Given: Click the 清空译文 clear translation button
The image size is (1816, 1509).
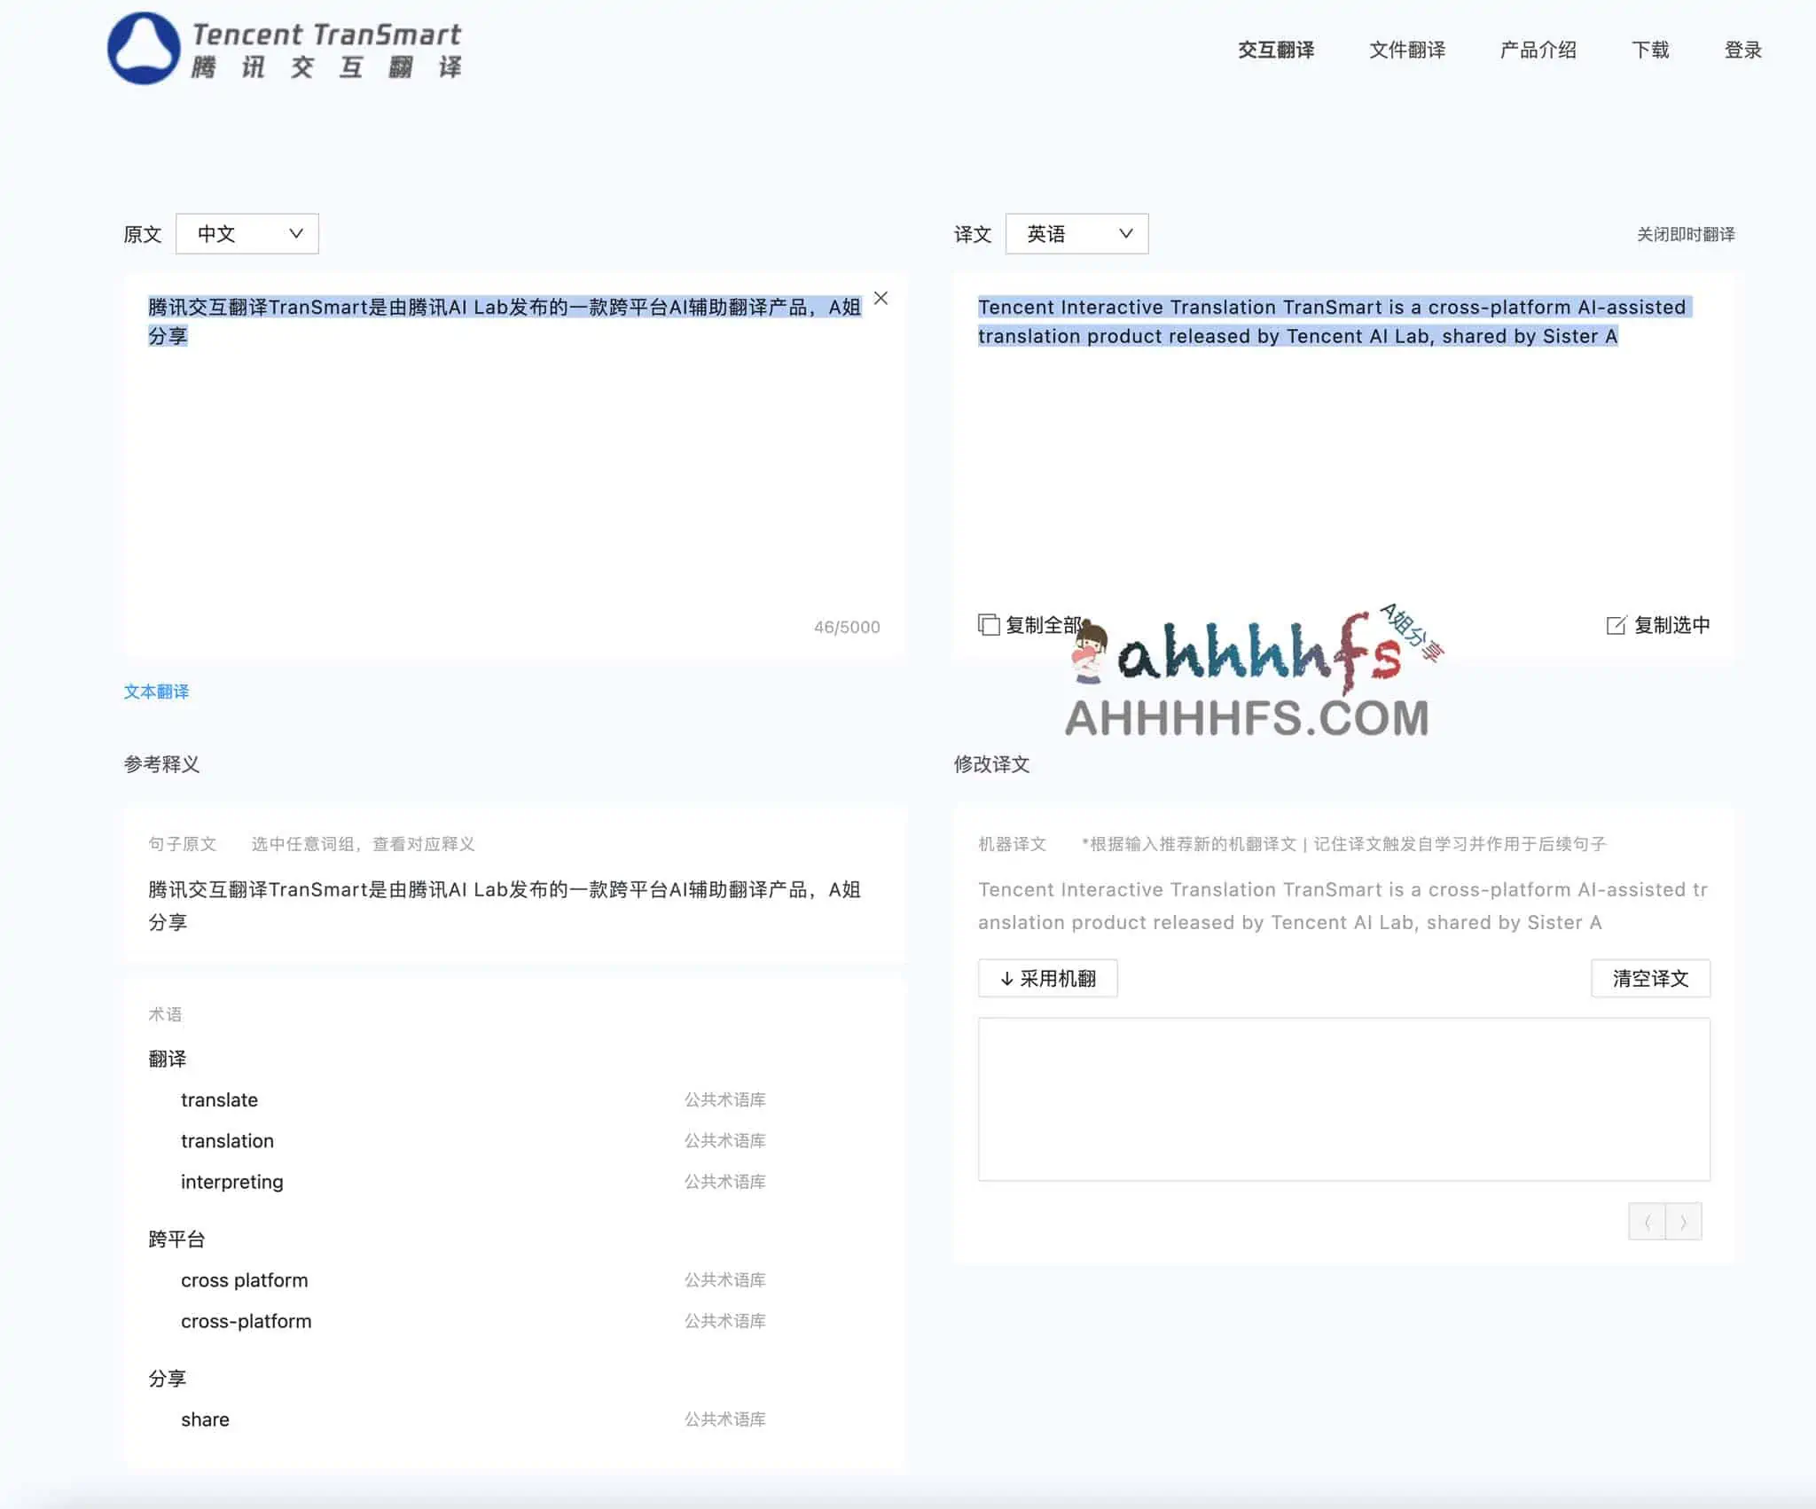Looking at the screenshot, I should (x=1649, y=979).
